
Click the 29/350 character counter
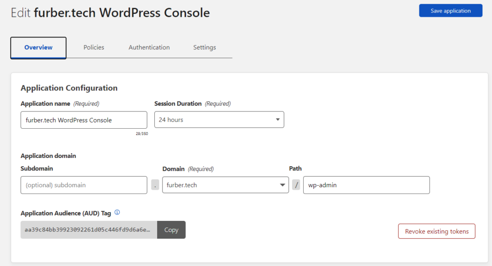(x=142, y=133)
